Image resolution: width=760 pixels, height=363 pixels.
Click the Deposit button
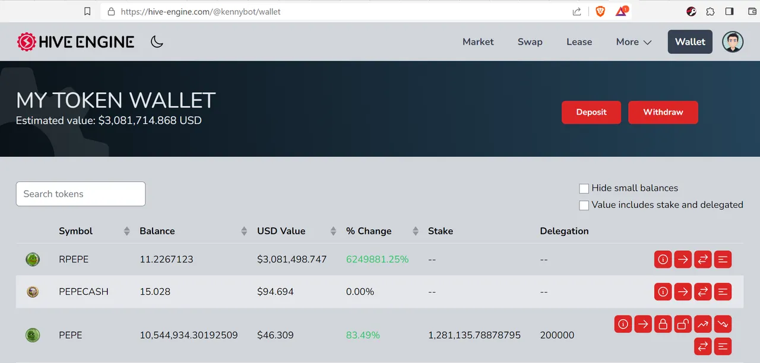pos(591,112)
